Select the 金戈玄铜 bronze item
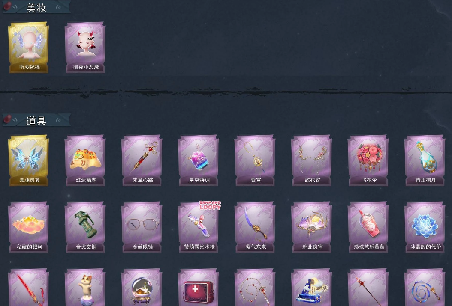The image size is (452, 306). click(x=85, y=227)
